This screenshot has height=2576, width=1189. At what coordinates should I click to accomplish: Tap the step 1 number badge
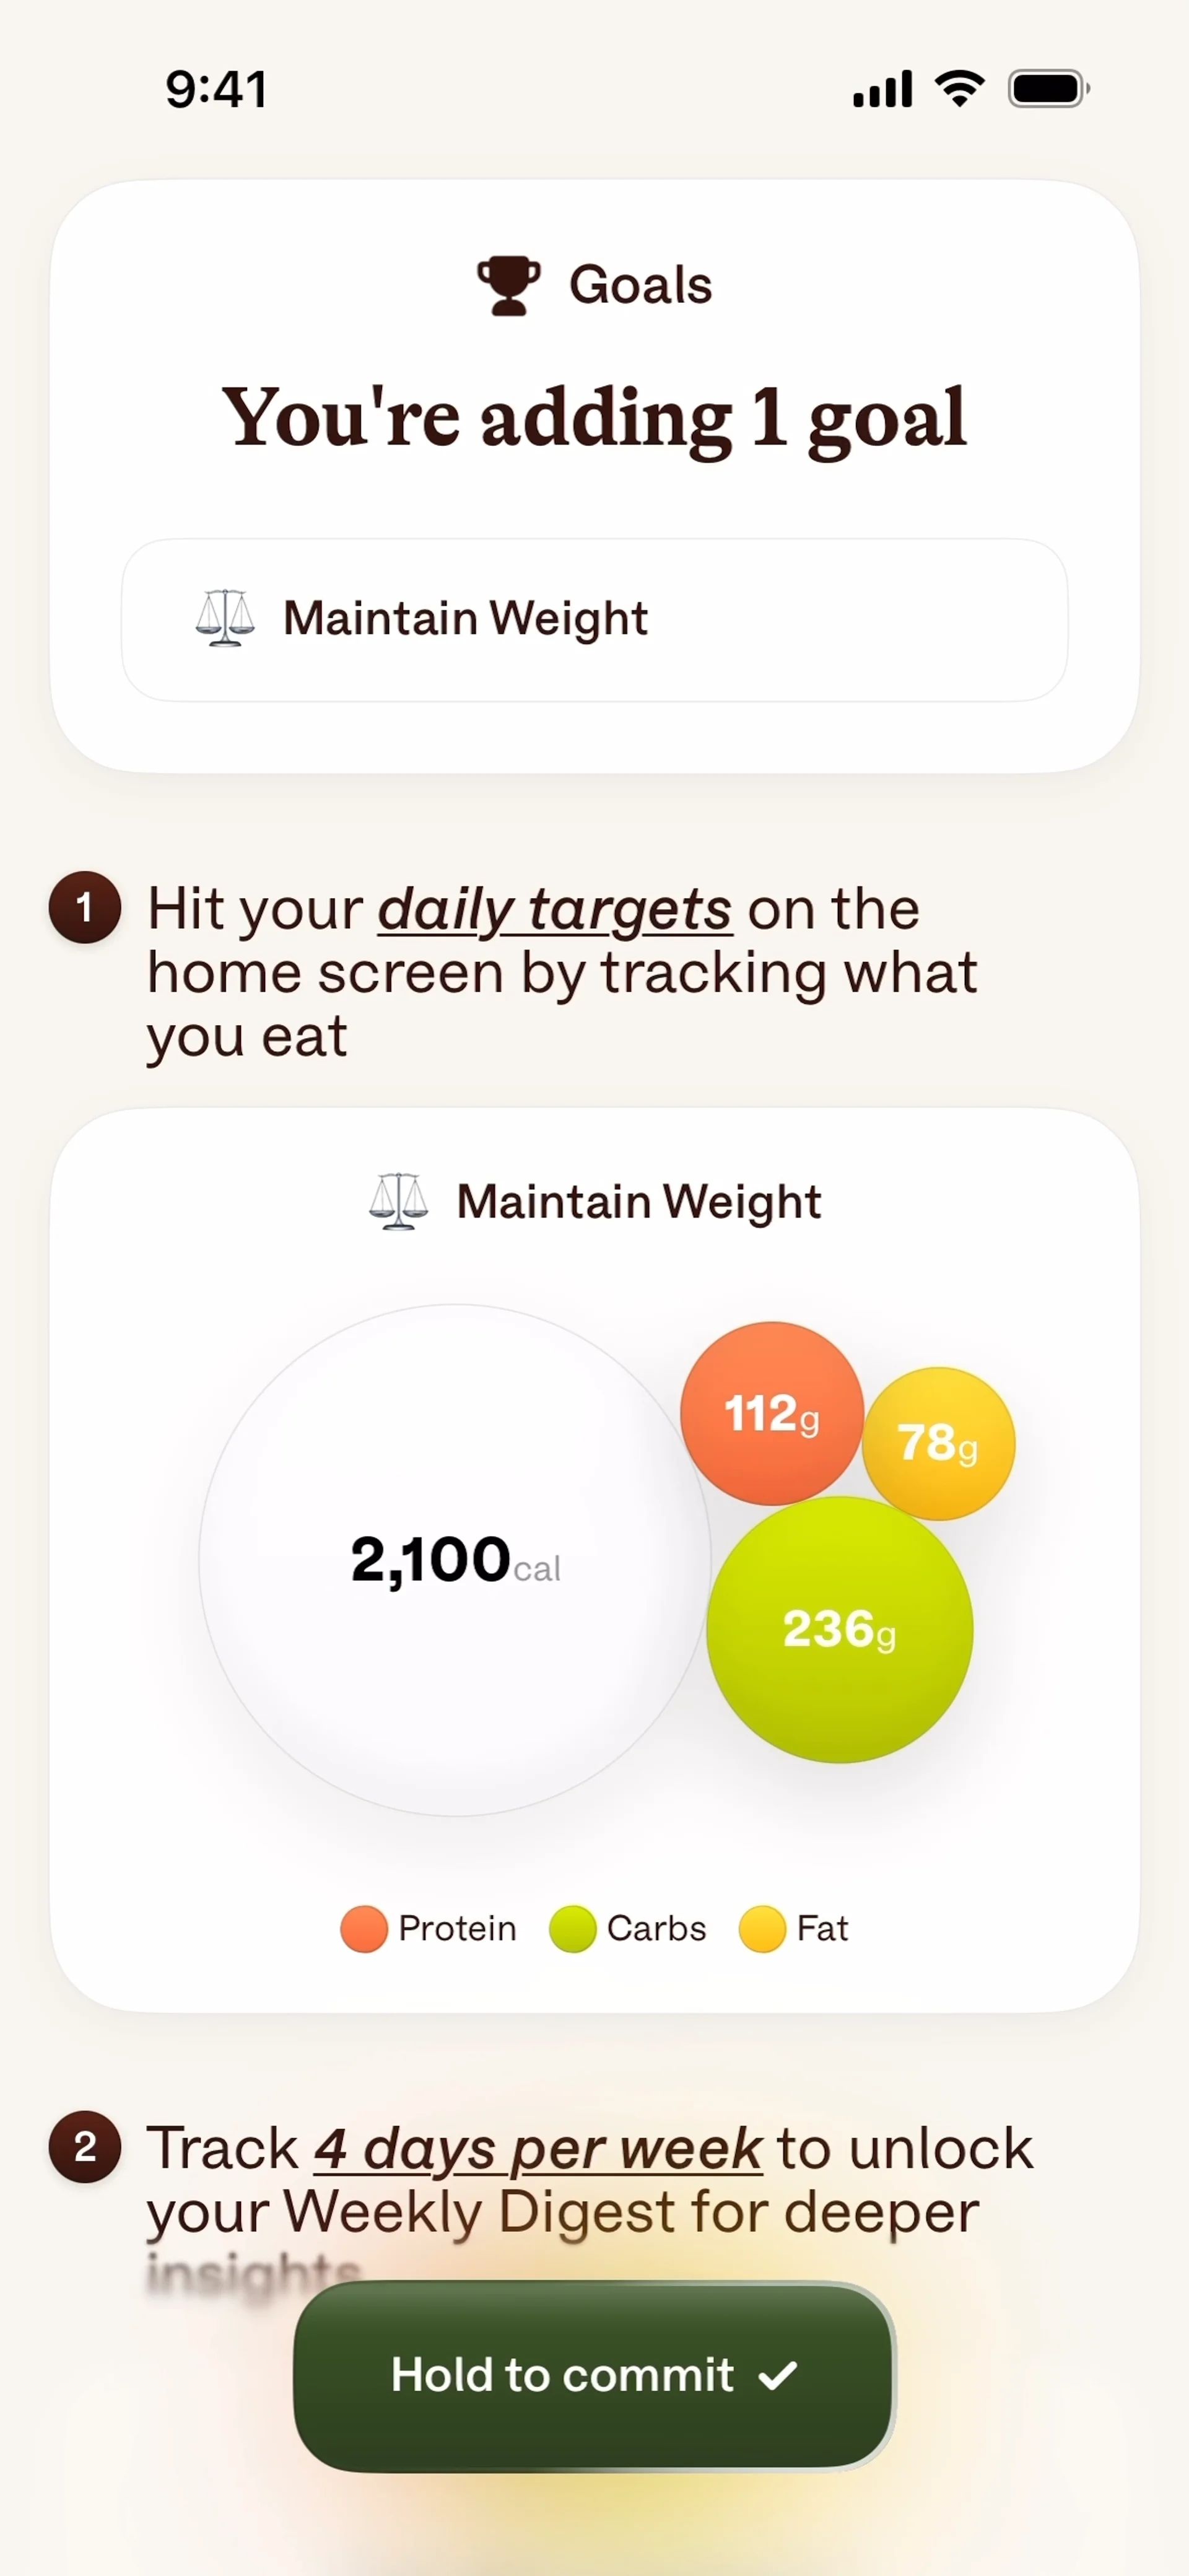point(85,908)
